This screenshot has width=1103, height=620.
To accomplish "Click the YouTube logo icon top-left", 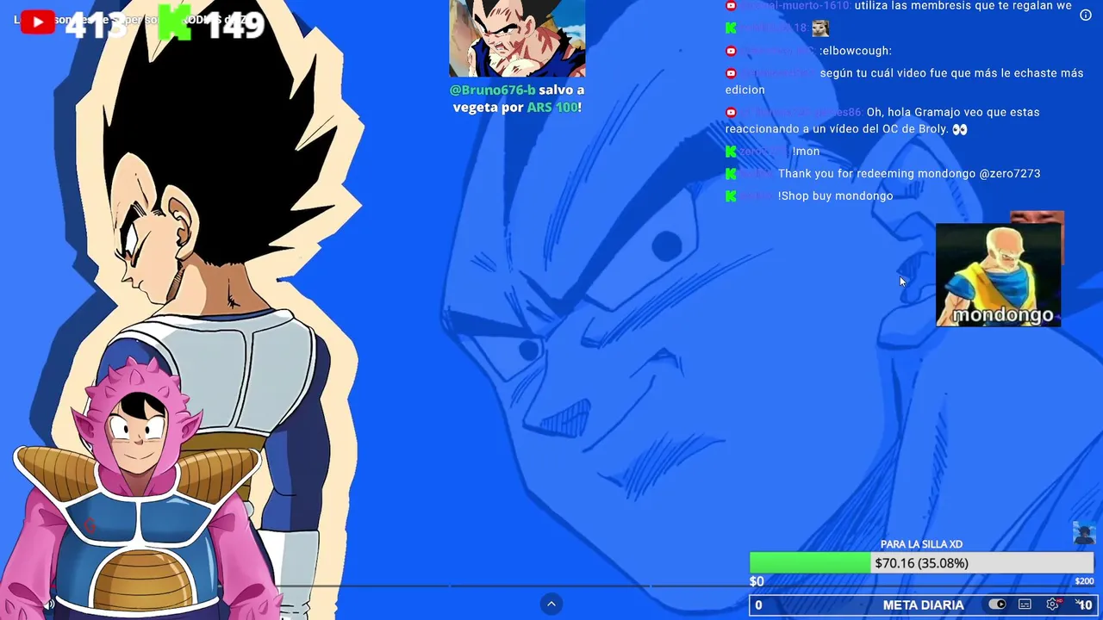I will [x=37, y=22].
